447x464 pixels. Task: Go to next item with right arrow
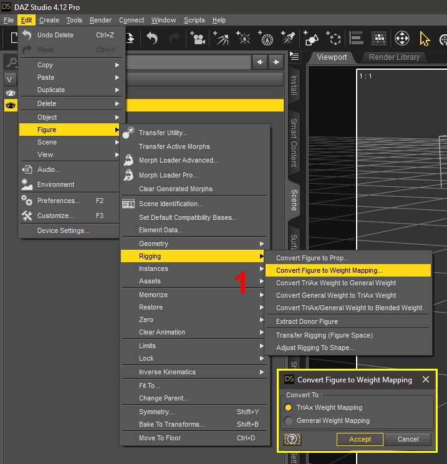pos(276,62)
